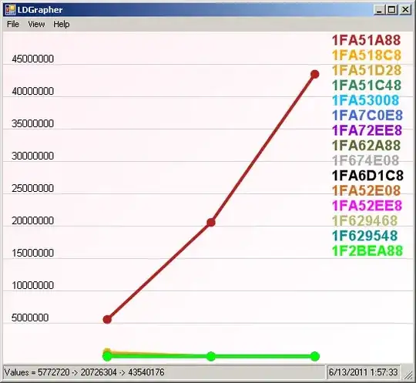The height and width of the screenshot is (383, 416).
Task: Select legend entry 1F2BEA88
Action: click(x=367, y=250)
